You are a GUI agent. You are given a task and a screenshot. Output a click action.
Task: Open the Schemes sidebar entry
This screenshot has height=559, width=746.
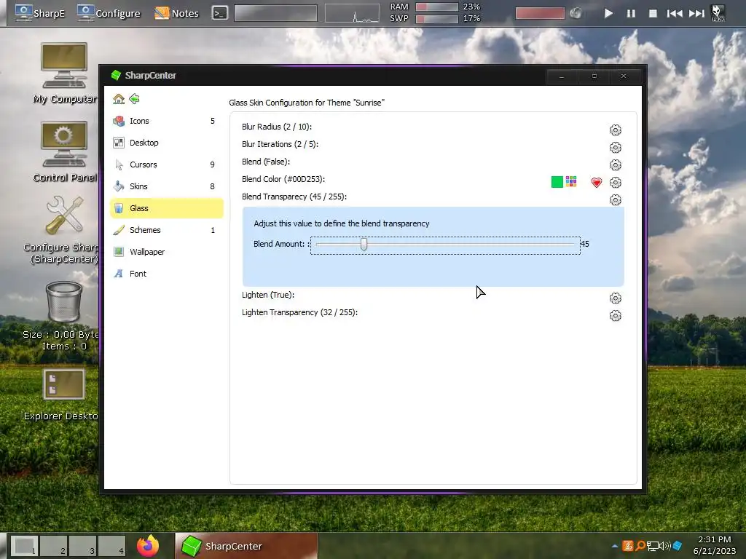coord(167,230)
